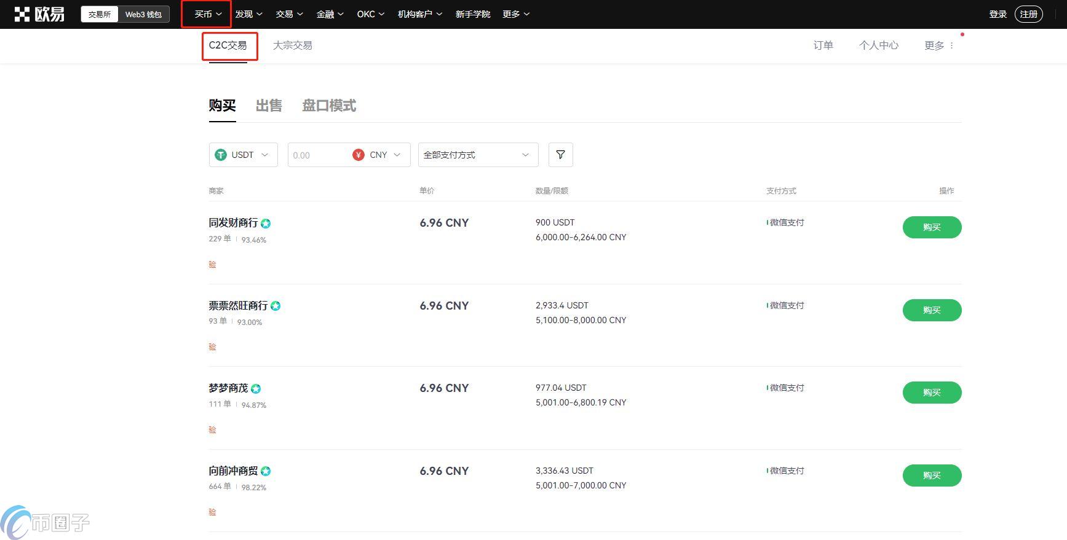Click the 验 tag under 票票然旺商行
The width and height of the screenshot is (1067, 540).
(x=212, y=347)
